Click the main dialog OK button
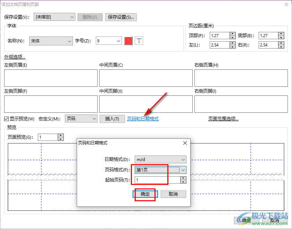The image size is (292, 229). pos(247,220)
